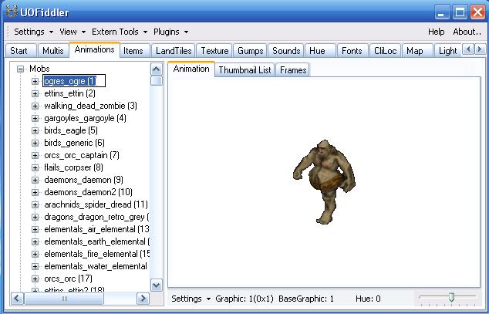
Task: Adjust the animation slider at bottom right
Action: (x=451, y=297)
